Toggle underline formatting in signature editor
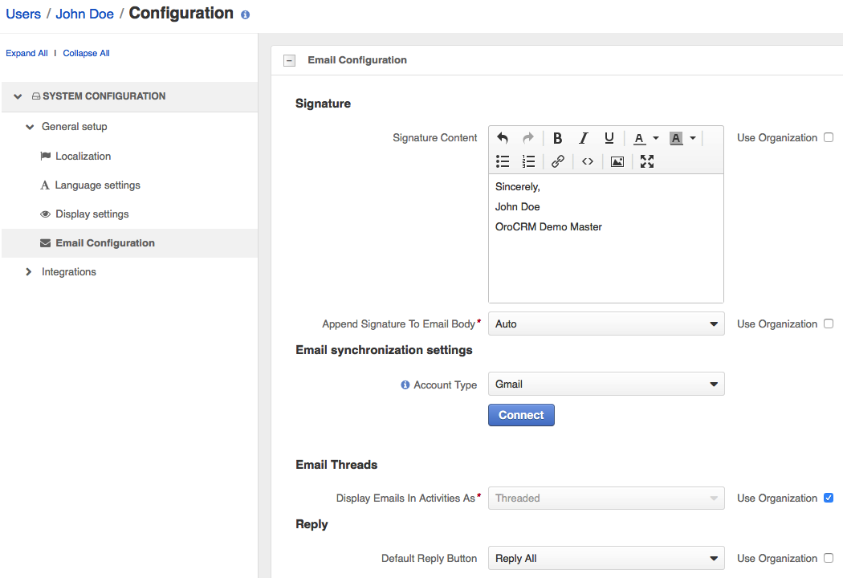843x578 pixels. [609, 138]
